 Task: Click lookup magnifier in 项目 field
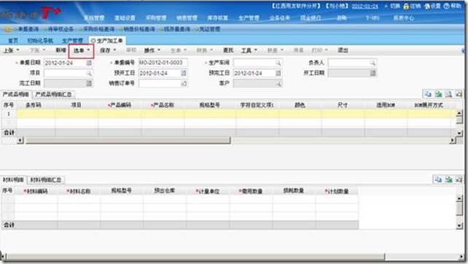point(89,73)
